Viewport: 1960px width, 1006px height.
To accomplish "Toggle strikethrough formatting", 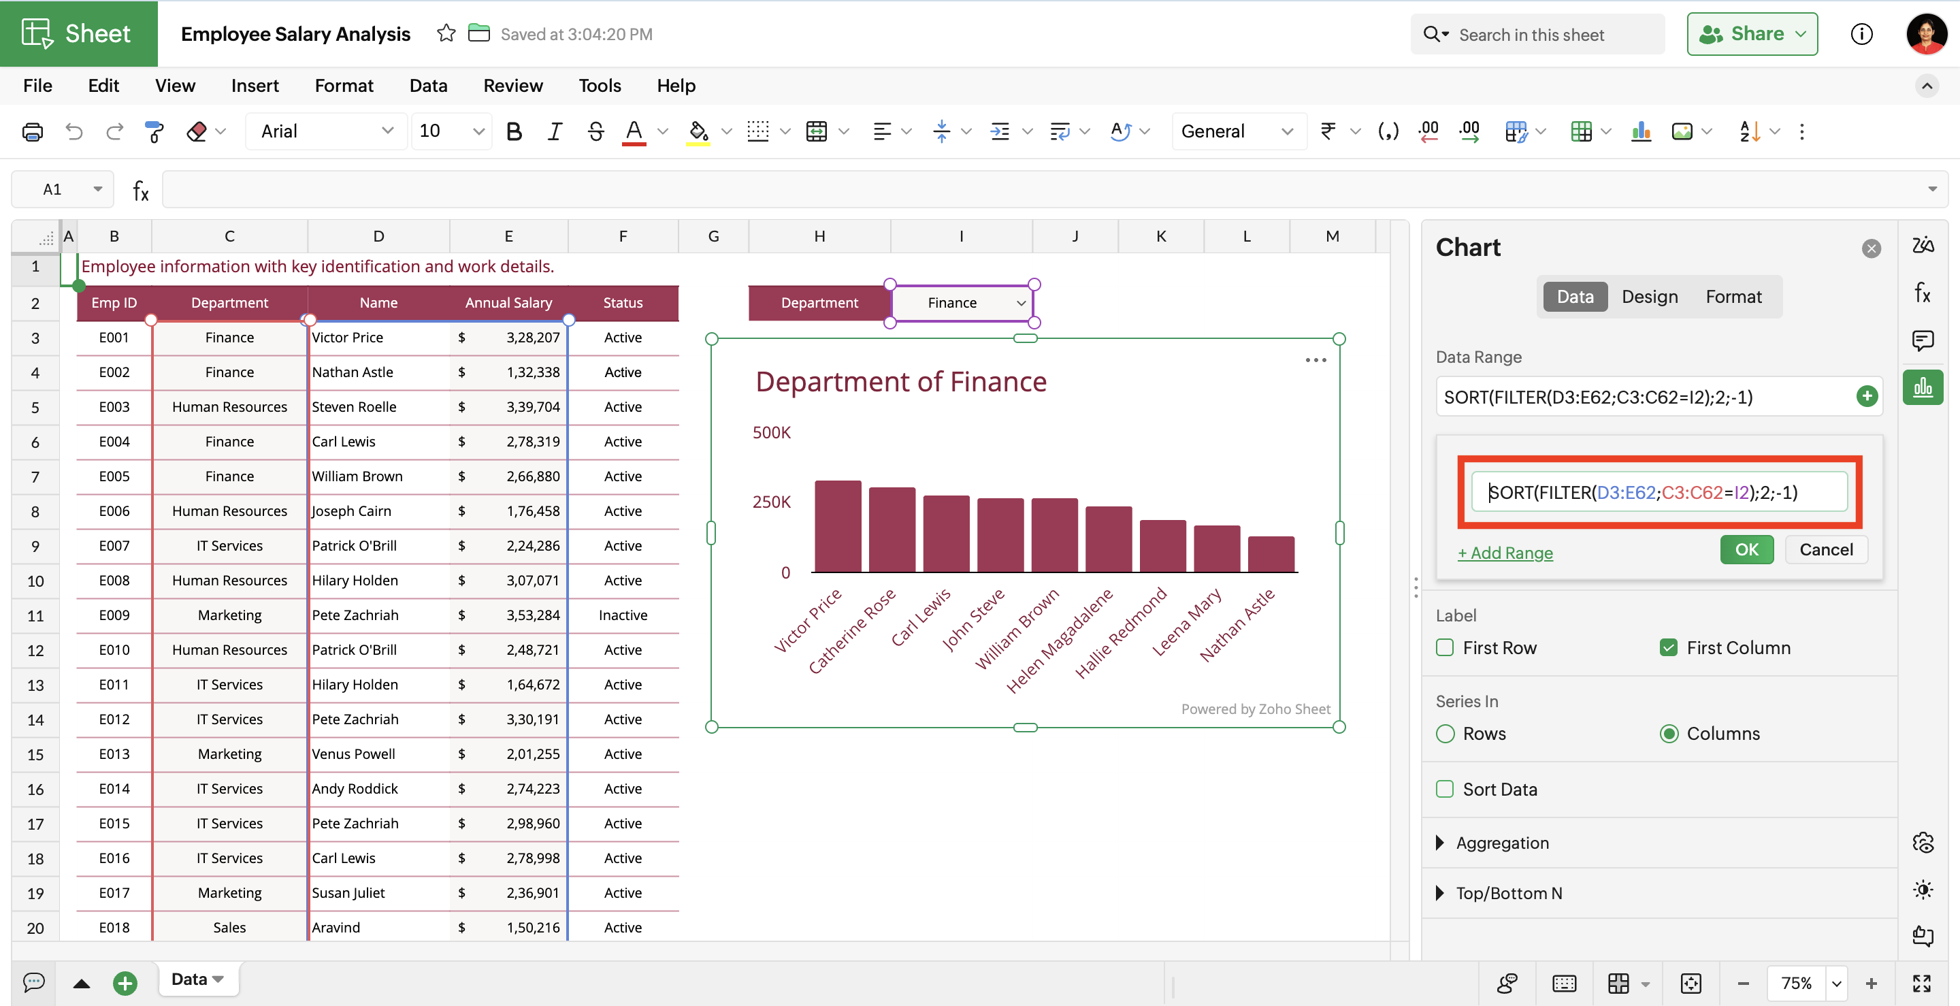I will click(x=595, y=131).
